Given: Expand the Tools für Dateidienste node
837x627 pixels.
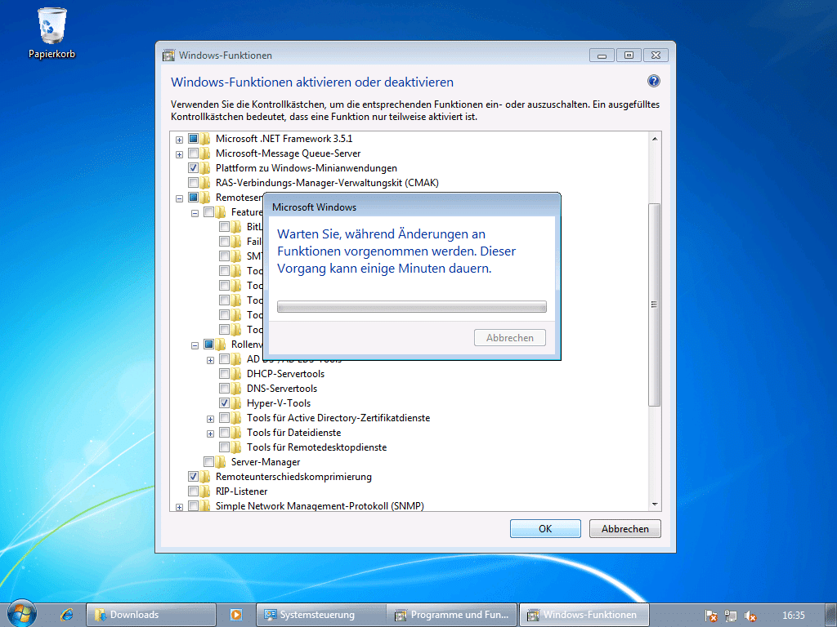Looking at the screenshot, I should (x=210, y=434).
